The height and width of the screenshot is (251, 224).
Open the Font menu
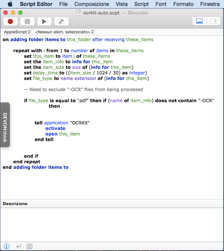161,4
